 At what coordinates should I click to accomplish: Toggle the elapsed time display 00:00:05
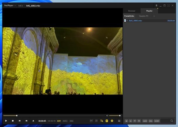(x=42, y=121)
